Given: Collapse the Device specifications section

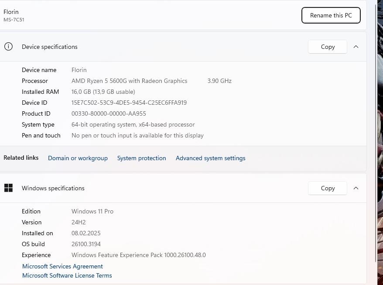Looking at the screenshot, I should pos(356,47).
